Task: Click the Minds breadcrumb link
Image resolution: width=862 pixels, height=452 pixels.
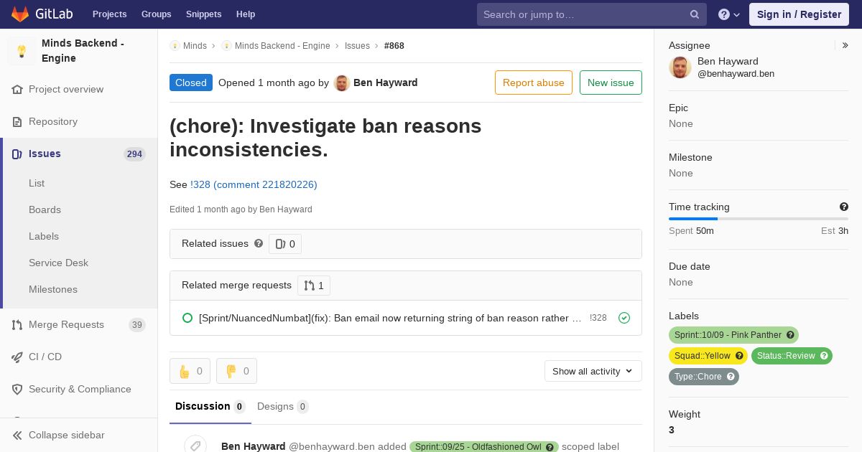Action: click(x=195, y=46)
